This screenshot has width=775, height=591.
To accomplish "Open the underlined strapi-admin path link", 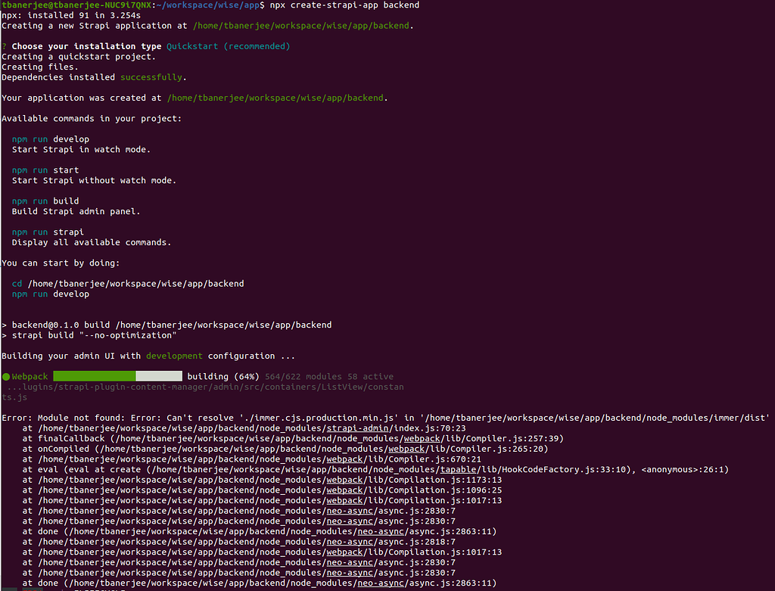I will [x=357, y=428].
